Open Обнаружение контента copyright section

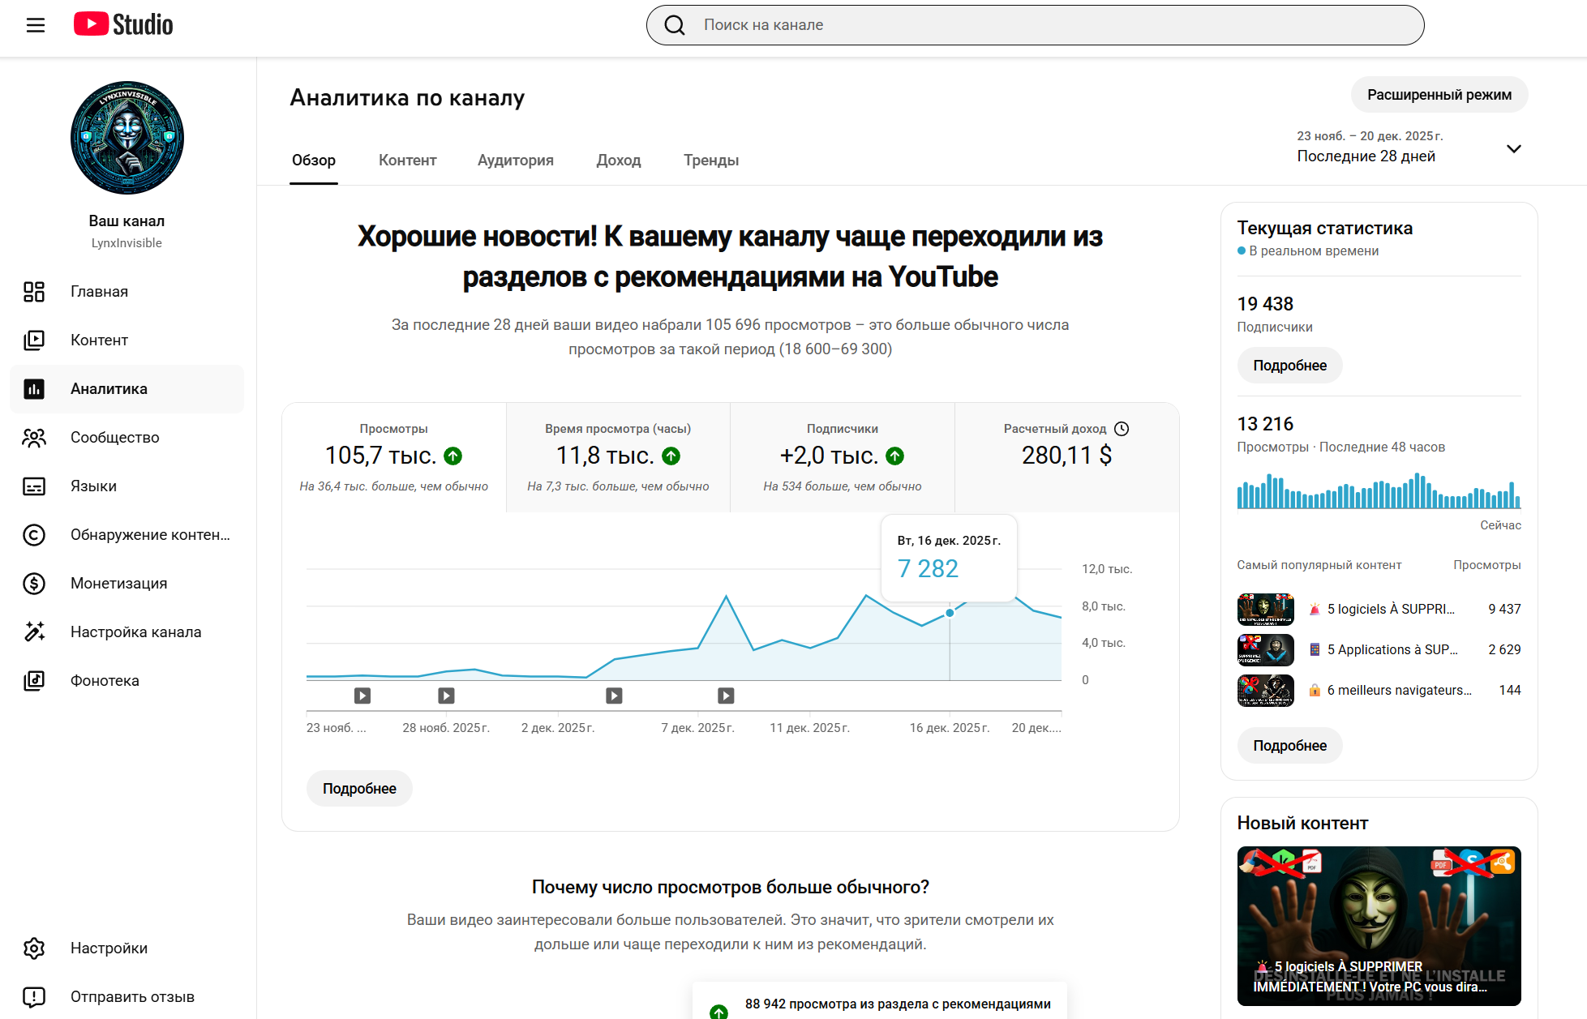coord(149,535)
